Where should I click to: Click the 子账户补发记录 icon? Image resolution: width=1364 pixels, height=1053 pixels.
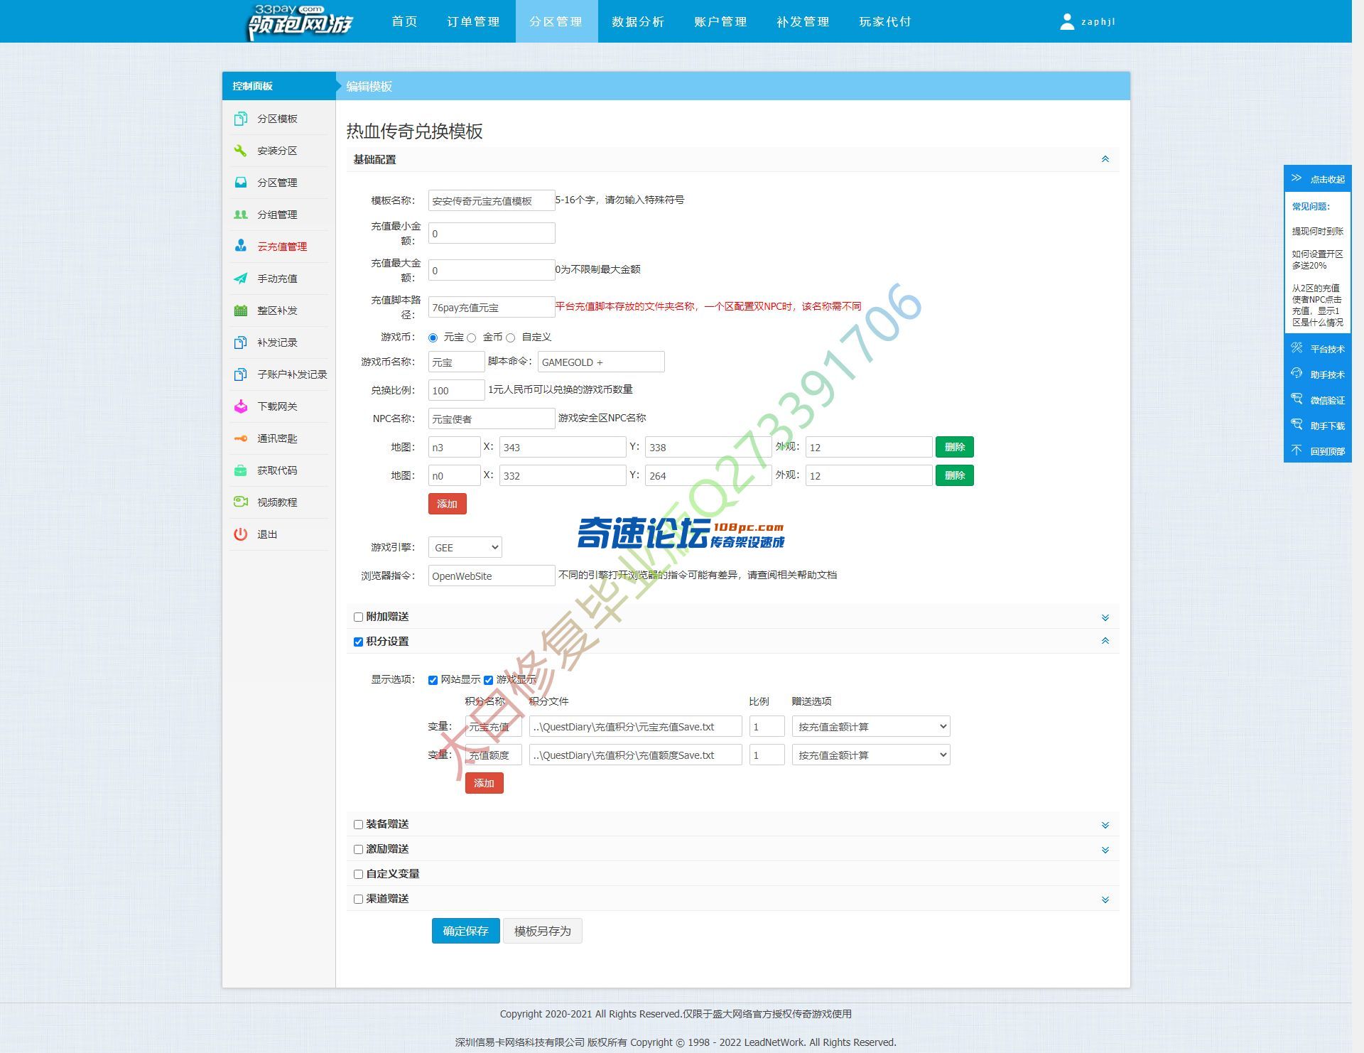241,374
